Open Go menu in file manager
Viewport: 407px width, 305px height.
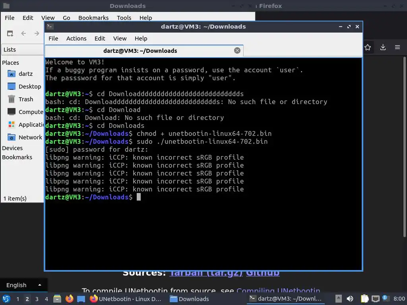[x=66, y=17]
